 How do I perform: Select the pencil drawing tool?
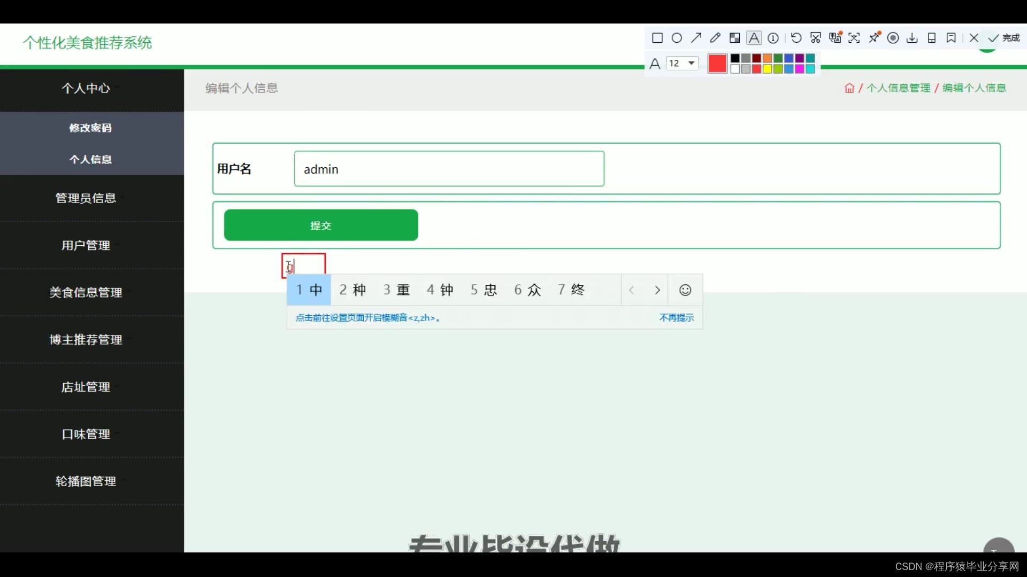tap(715, 38)
